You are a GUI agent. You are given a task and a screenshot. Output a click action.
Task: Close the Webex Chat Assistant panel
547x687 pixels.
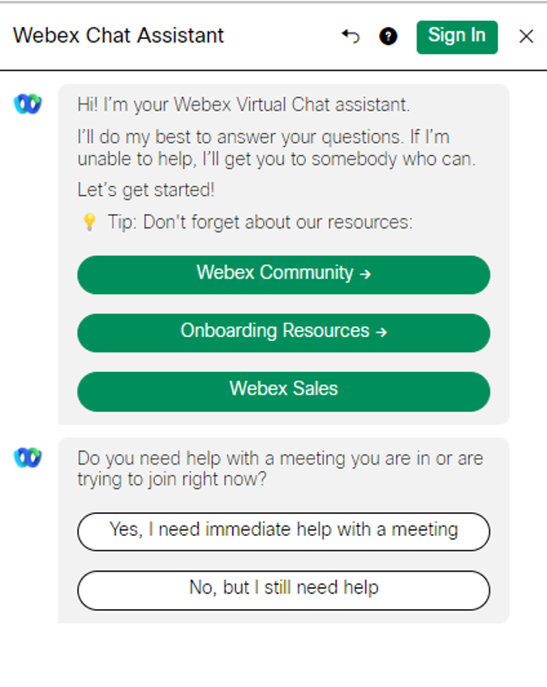(526, 37)
